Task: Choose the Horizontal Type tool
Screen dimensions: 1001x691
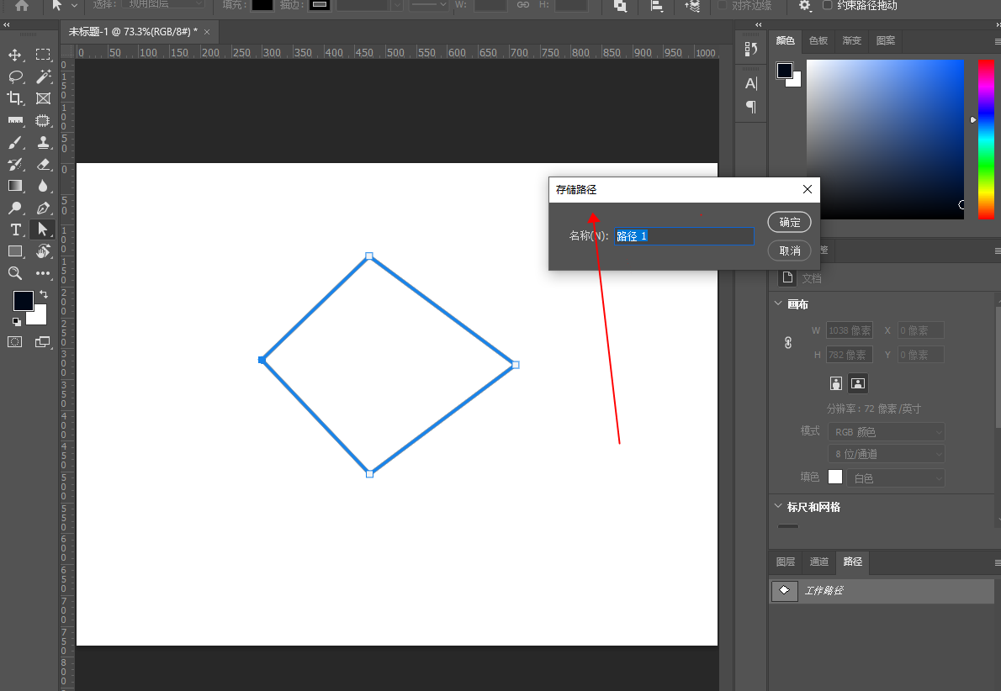Action: coord(15,229)
